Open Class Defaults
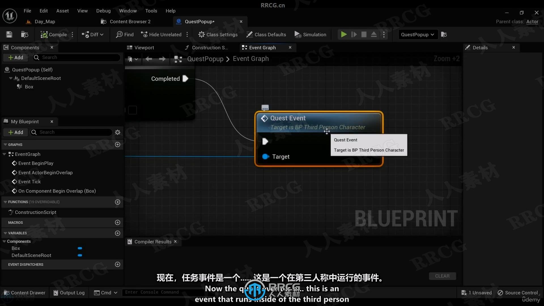544x306 pixels. tap(266, 35)
